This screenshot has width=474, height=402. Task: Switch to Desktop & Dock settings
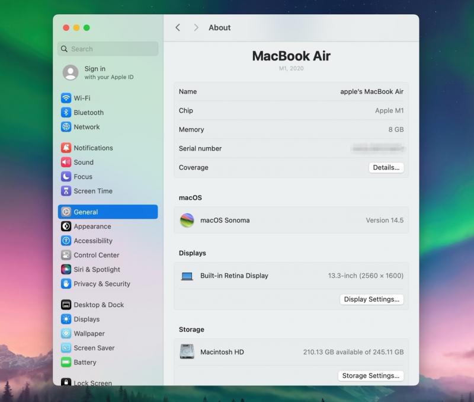[98, 305]
